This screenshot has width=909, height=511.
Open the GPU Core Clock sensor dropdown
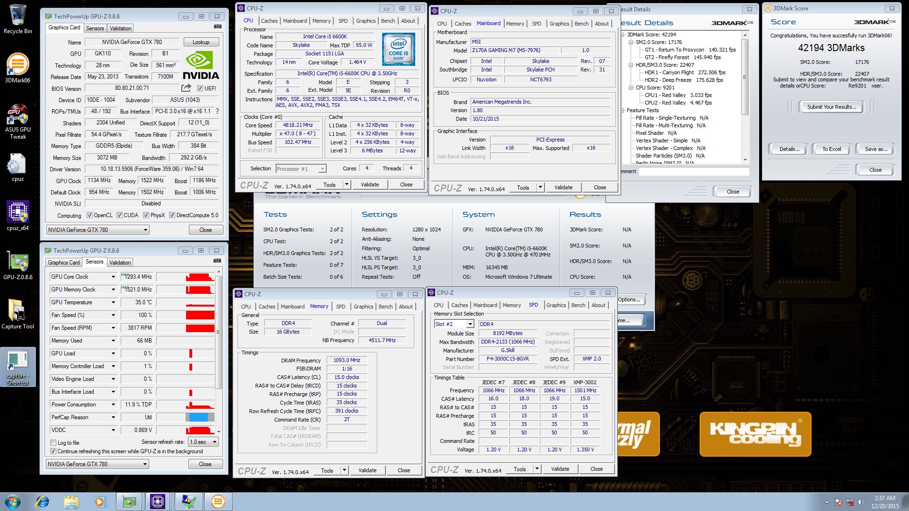[113, 277]
